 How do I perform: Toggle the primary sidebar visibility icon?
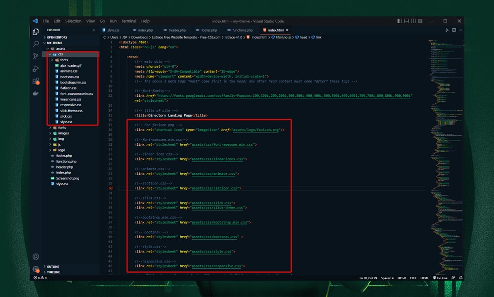(x=399, y=21)
